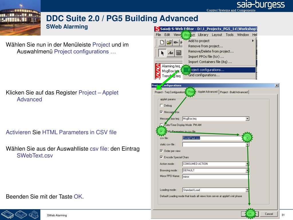
Task: Open the csv file dropdown list
Action: [248, 138]
